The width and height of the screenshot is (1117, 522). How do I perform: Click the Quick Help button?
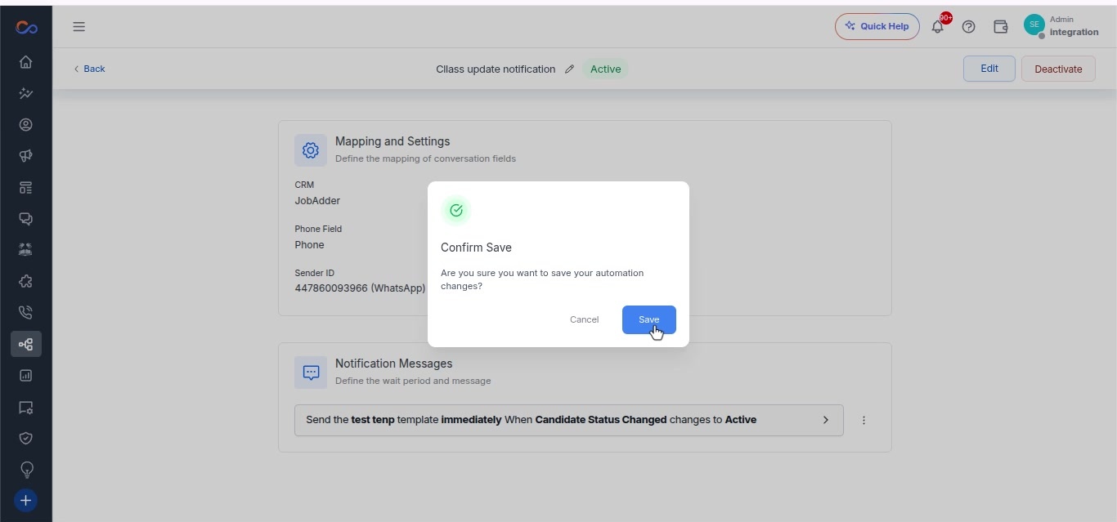tap(877, 26)
